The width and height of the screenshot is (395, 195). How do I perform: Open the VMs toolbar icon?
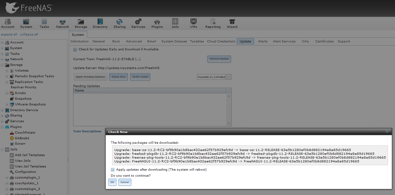(x=193, y=23)
